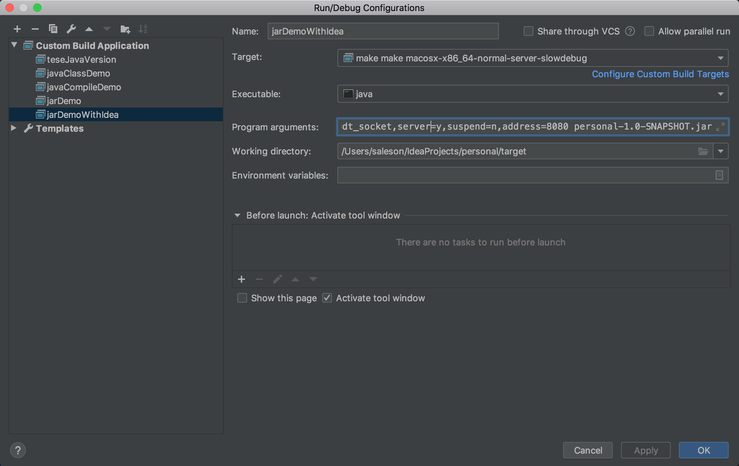Toggle Allow parallel run checkbox
The height and width of the screenshot is (466, 739).
point(649,31)
